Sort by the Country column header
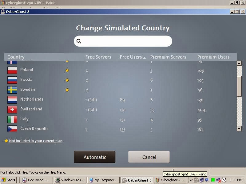246x184 pixels. click(x=16, y=57)
